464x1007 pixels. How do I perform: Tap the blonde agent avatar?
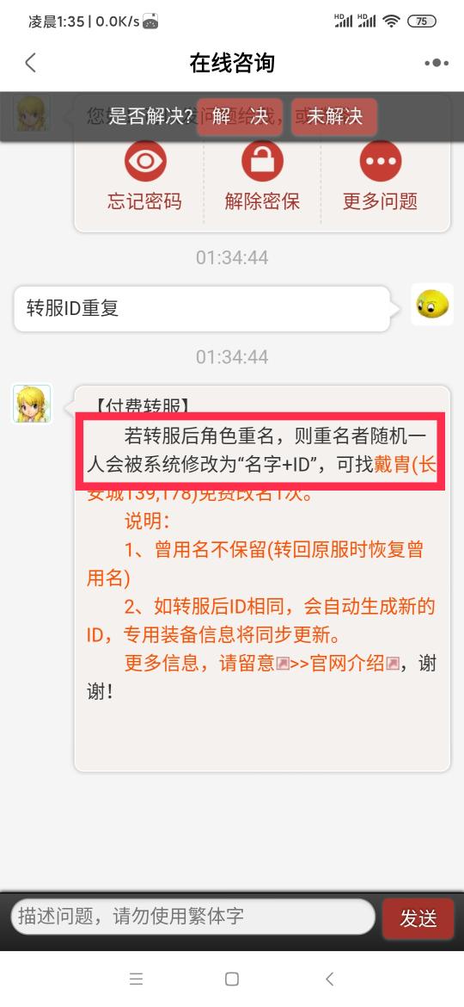coord(32,404)
